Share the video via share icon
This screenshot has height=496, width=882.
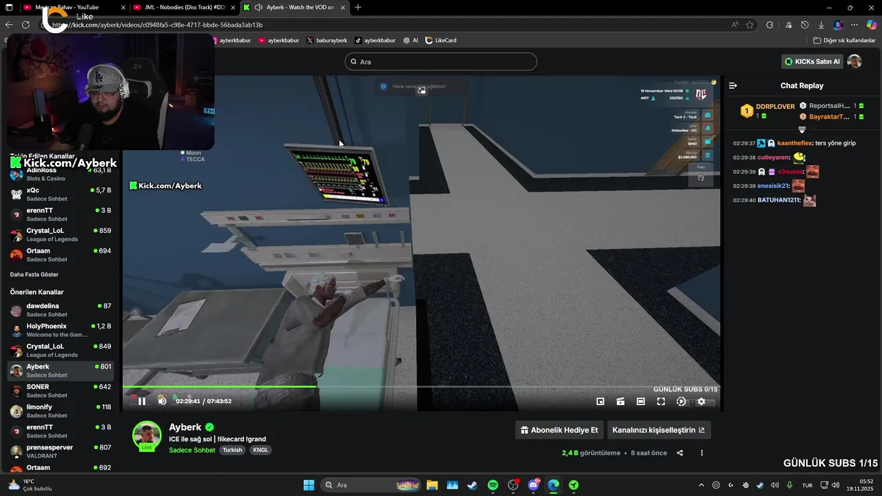[680, 453]
